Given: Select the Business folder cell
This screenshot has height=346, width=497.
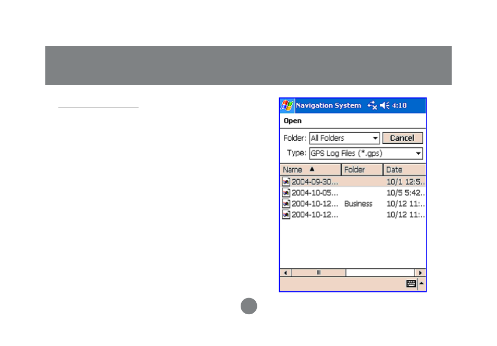Looking at the screenshot, I should pos(358,204).
